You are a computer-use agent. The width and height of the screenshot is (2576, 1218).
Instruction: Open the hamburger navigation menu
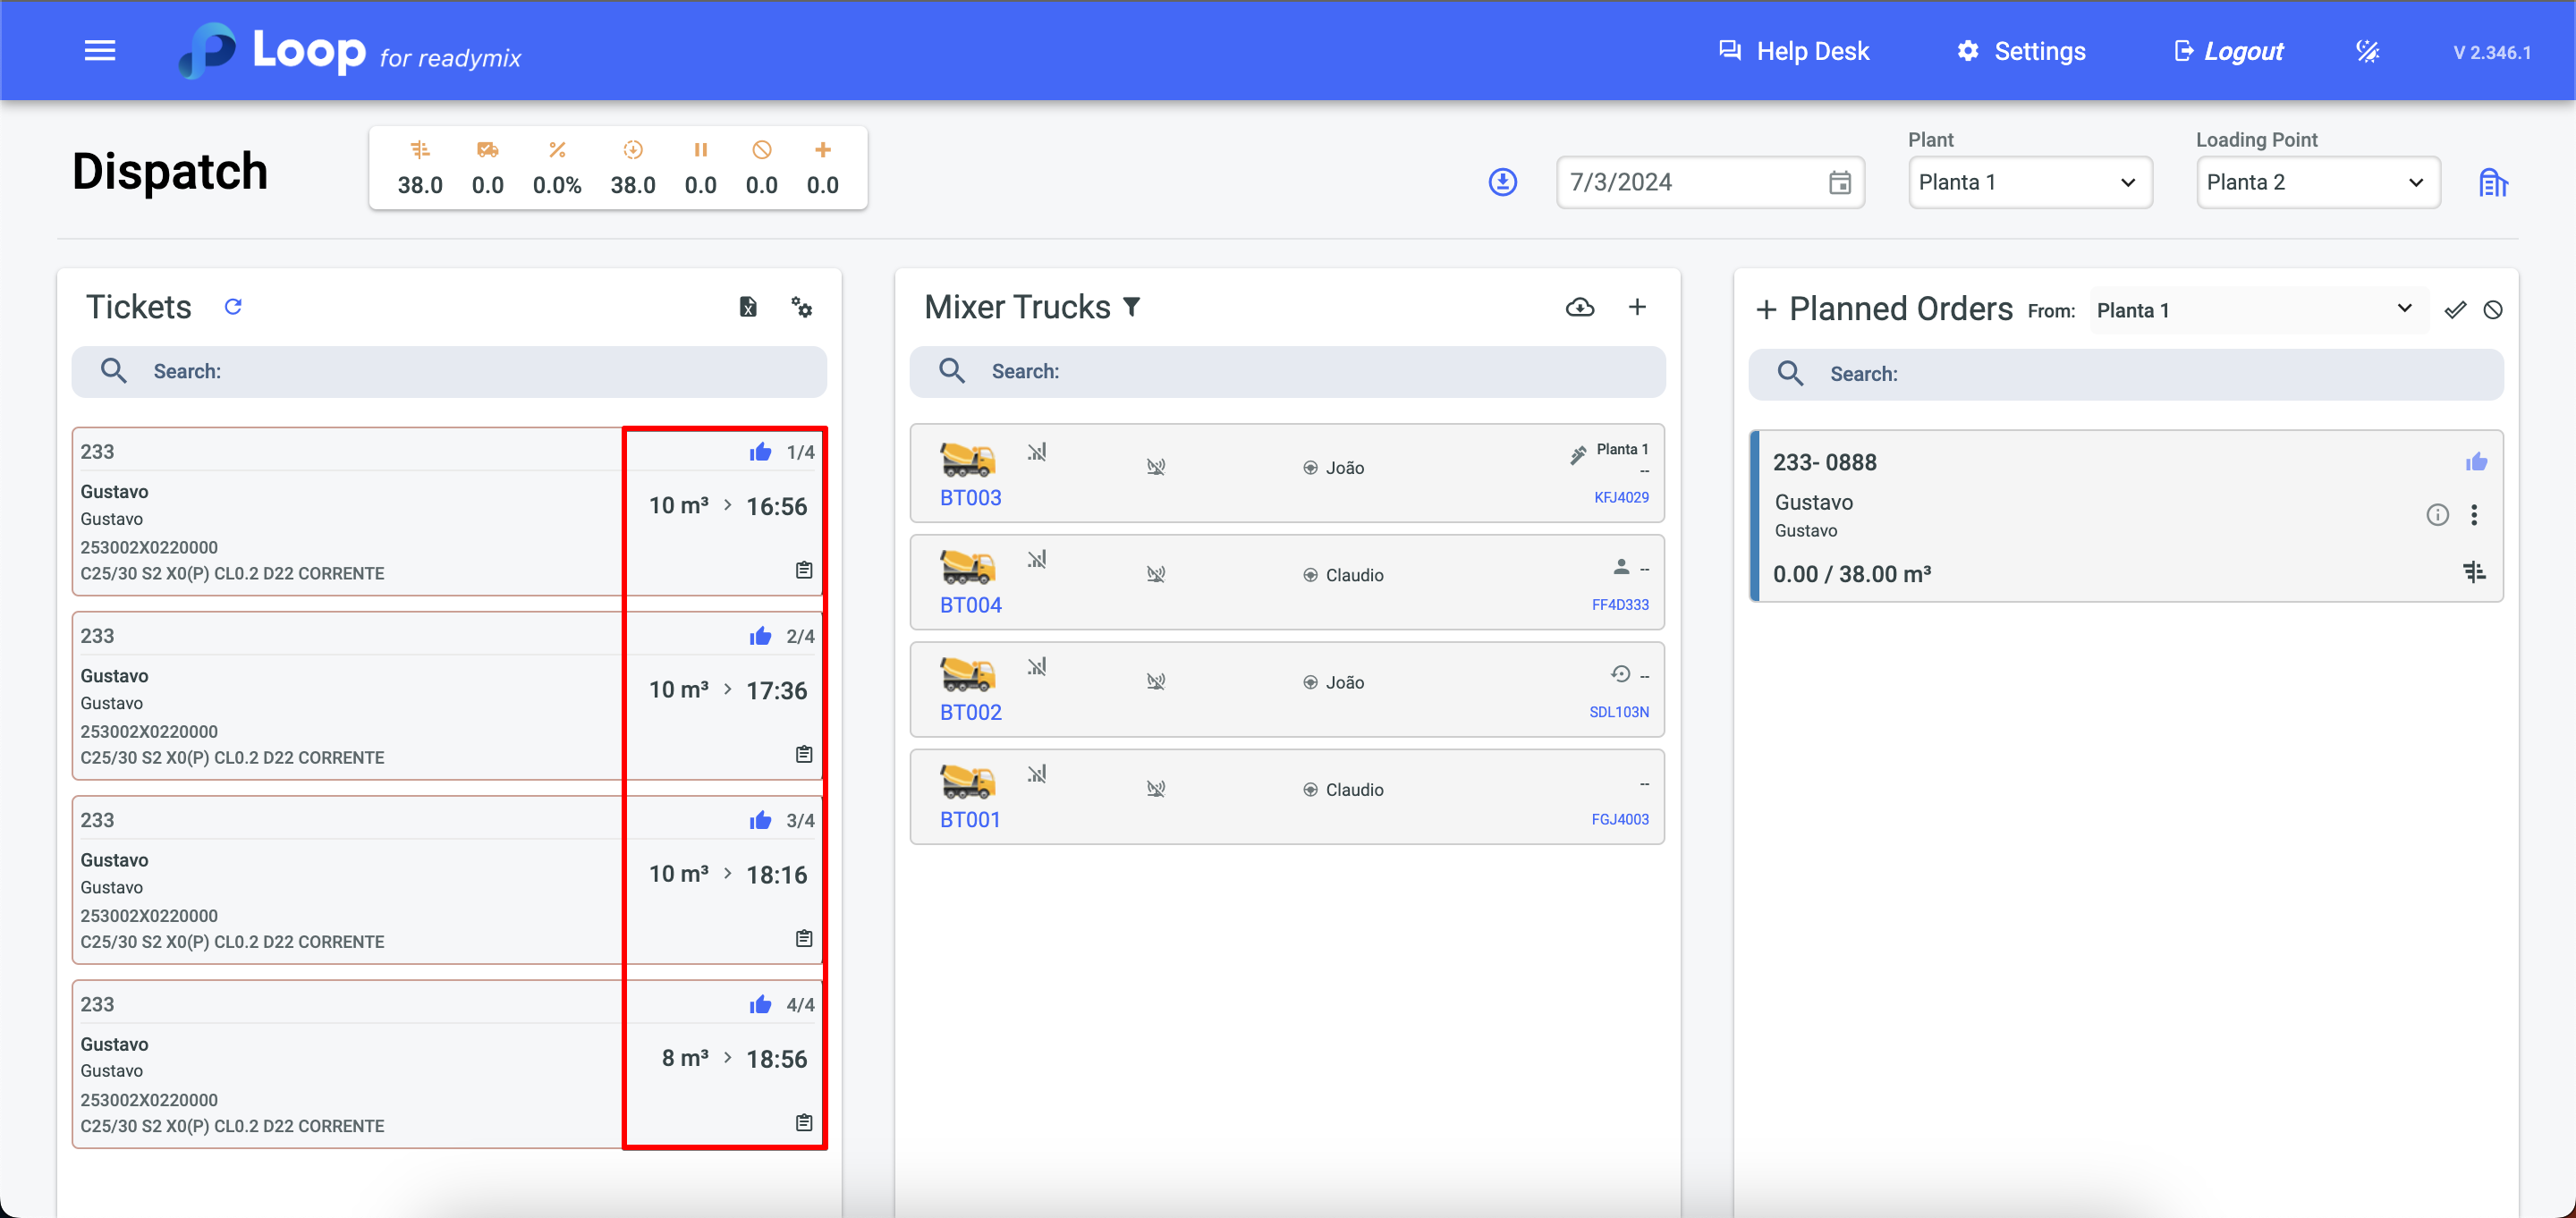(x=100, y=51)
